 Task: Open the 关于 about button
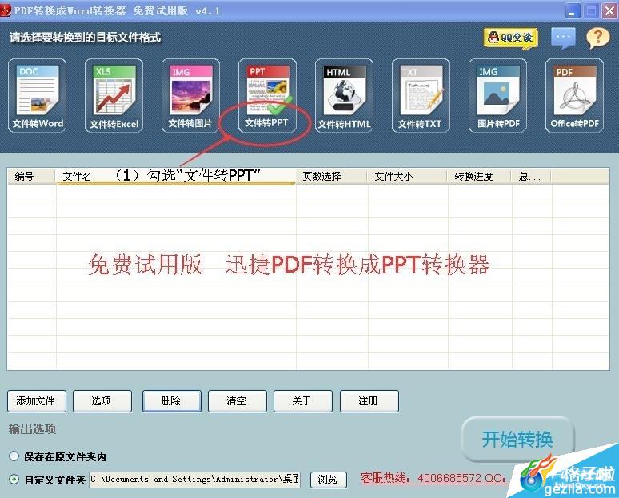pyautogui.click(x=303, y=401)
